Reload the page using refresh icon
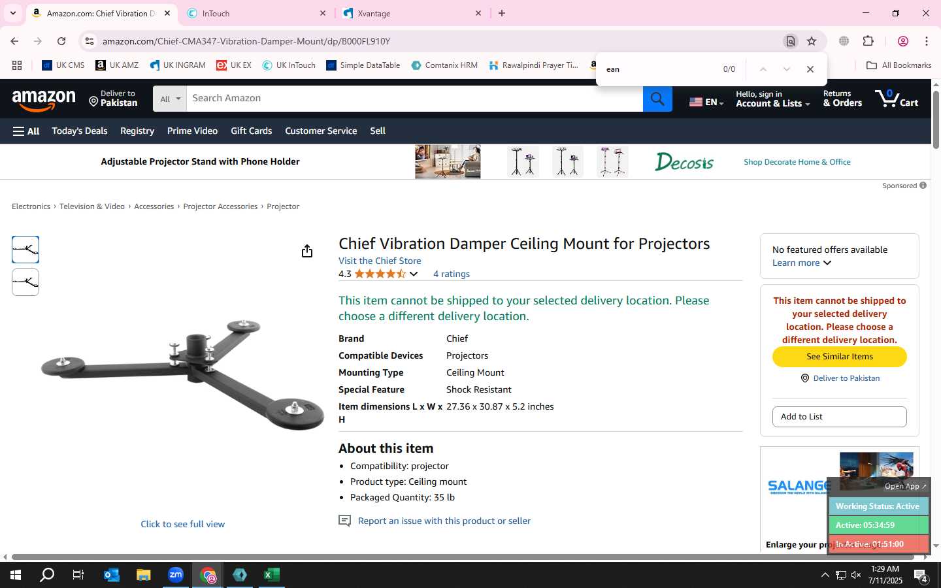Image resolution: width=941 pixels, height=588 pixels. pos(61,41)
